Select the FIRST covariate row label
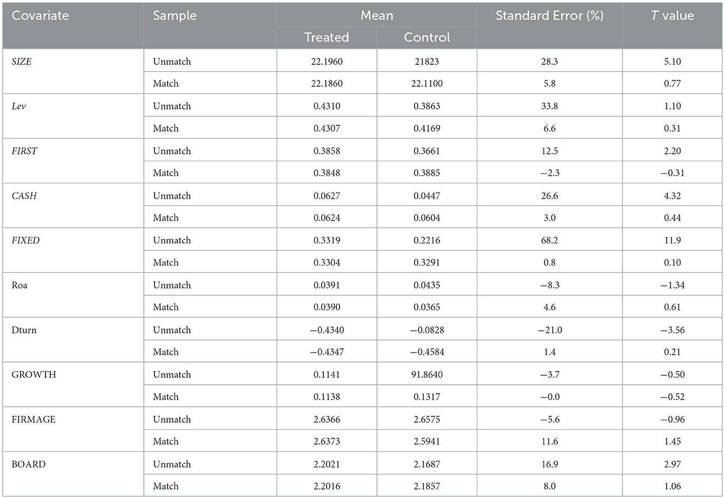 pyautogui.click(x=24, y=151)
